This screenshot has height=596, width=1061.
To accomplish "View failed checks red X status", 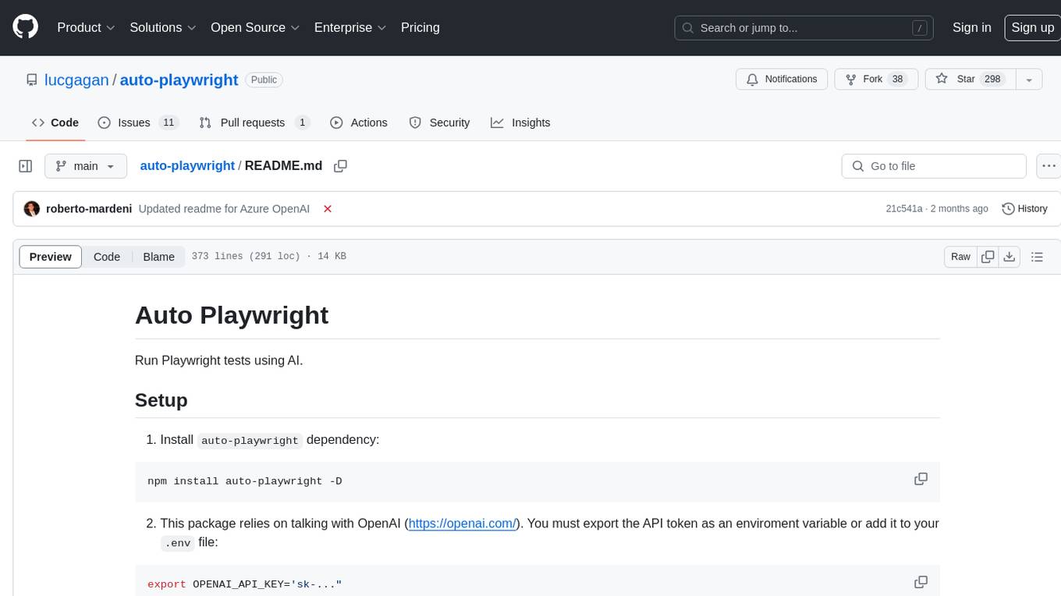I will coord(328,208).
